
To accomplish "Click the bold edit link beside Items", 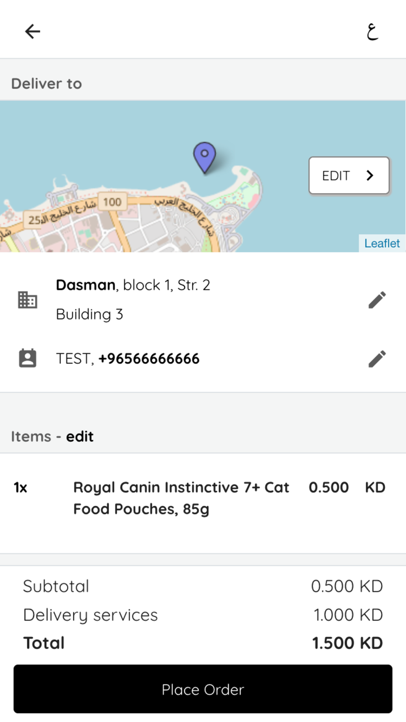I will point(80,437).
